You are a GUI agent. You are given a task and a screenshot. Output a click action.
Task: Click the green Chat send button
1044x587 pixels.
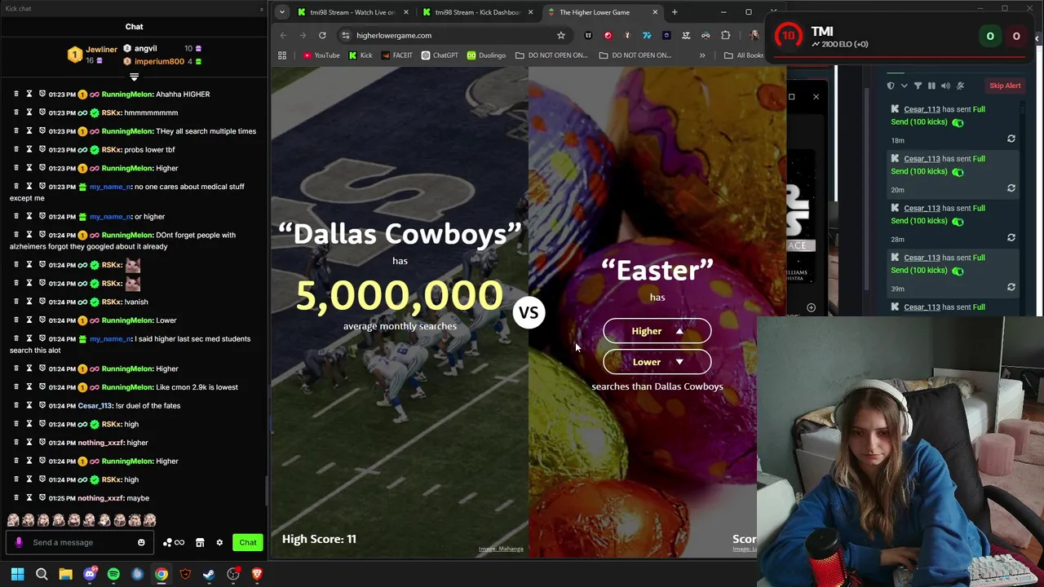[x=248, y=542]
